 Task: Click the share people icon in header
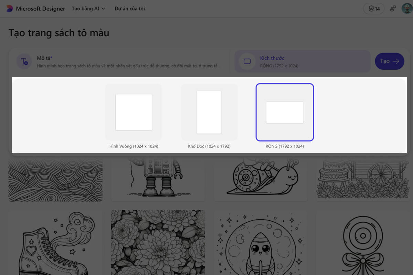tap(393, 9)
